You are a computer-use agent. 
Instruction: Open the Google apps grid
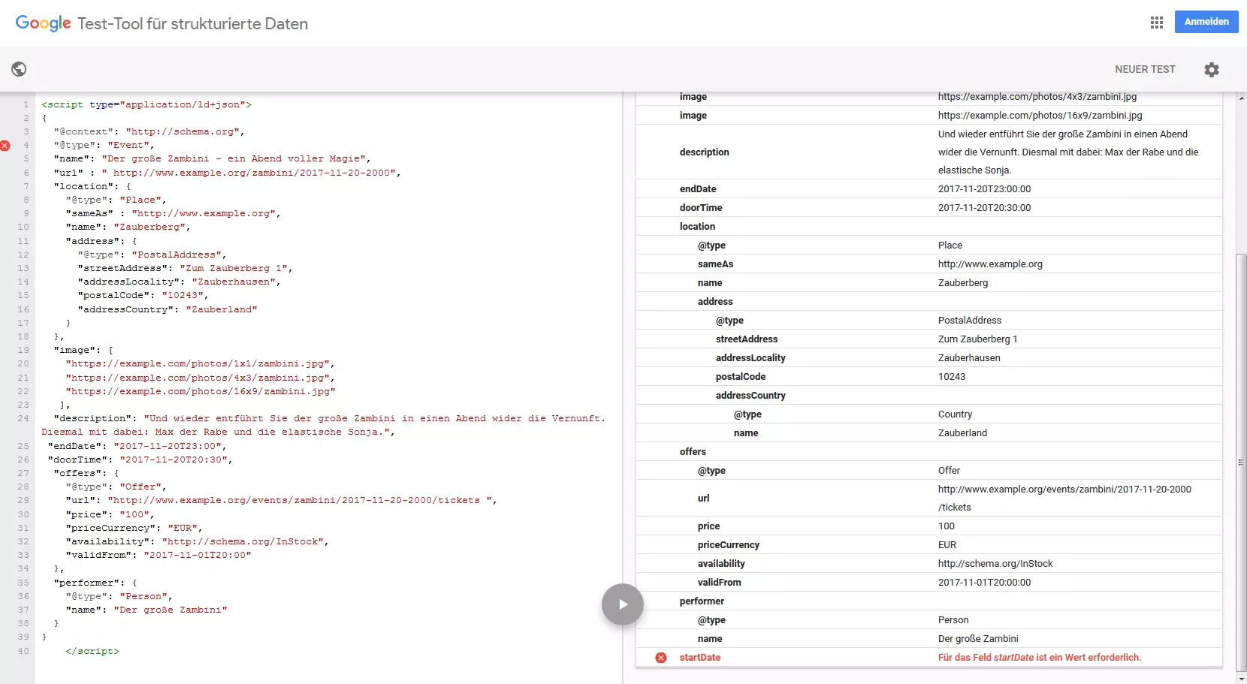coord(1156,23)
